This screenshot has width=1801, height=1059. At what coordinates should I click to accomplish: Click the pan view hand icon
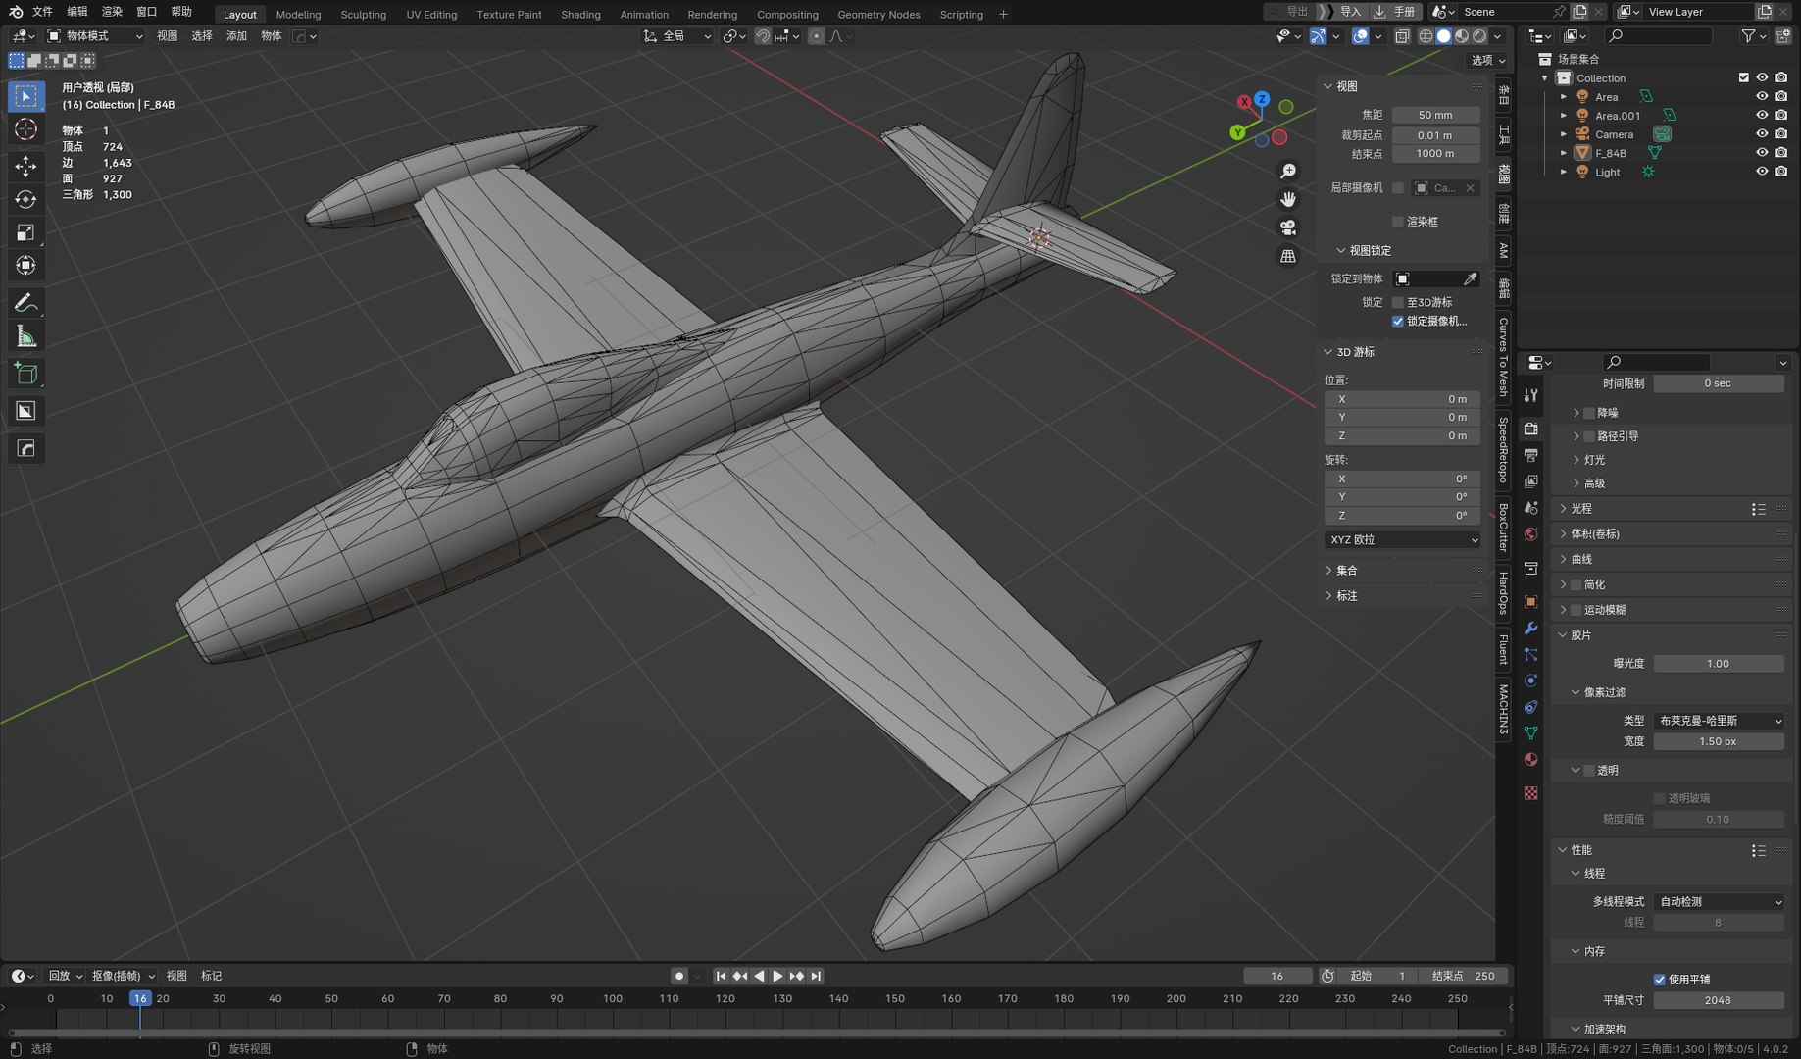pyautogui.click(x=1288, y=199)
